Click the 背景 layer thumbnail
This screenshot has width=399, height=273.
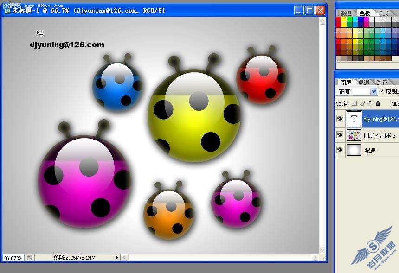click(354, 150)
